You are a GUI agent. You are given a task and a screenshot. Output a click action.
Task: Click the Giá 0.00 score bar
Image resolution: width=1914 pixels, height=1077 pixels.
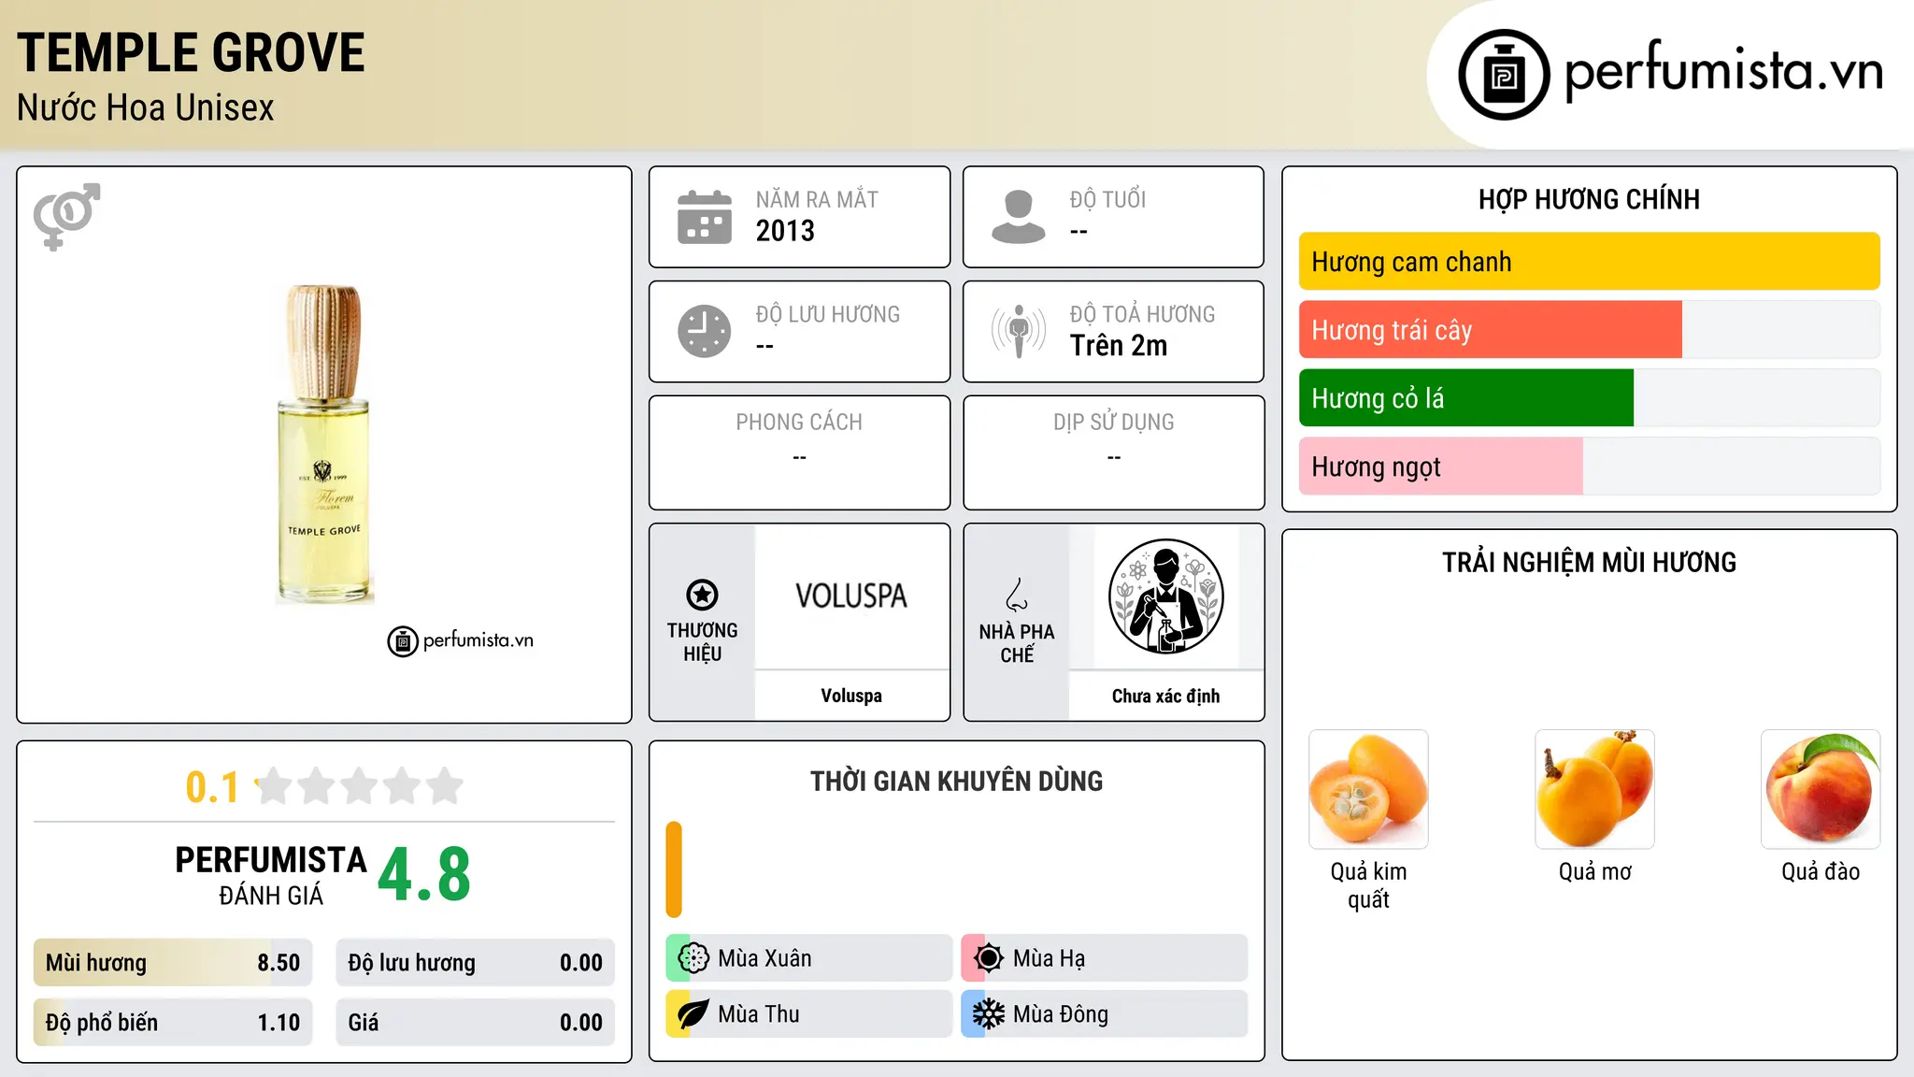coord(475,1023)
